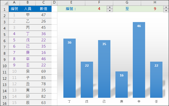Click the 數值 header cell
The height and width of the screenshot is (106, 169).
[44, 9]
